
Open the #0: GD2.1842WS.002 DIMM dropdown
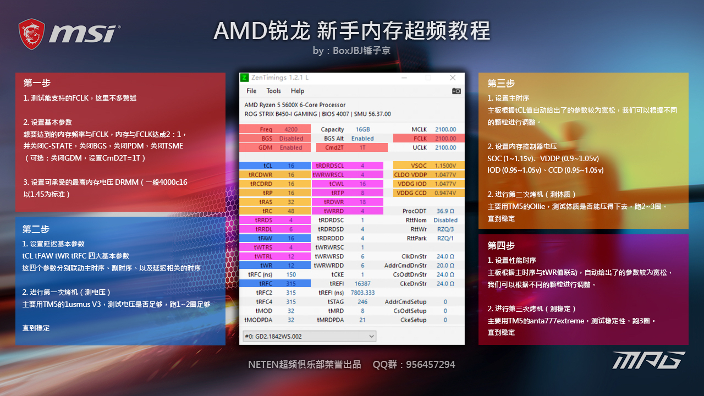(308, 335)
